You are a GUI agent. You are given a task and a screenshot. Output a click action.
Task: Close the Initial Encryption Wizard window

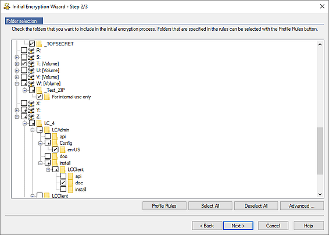point(322,6)
